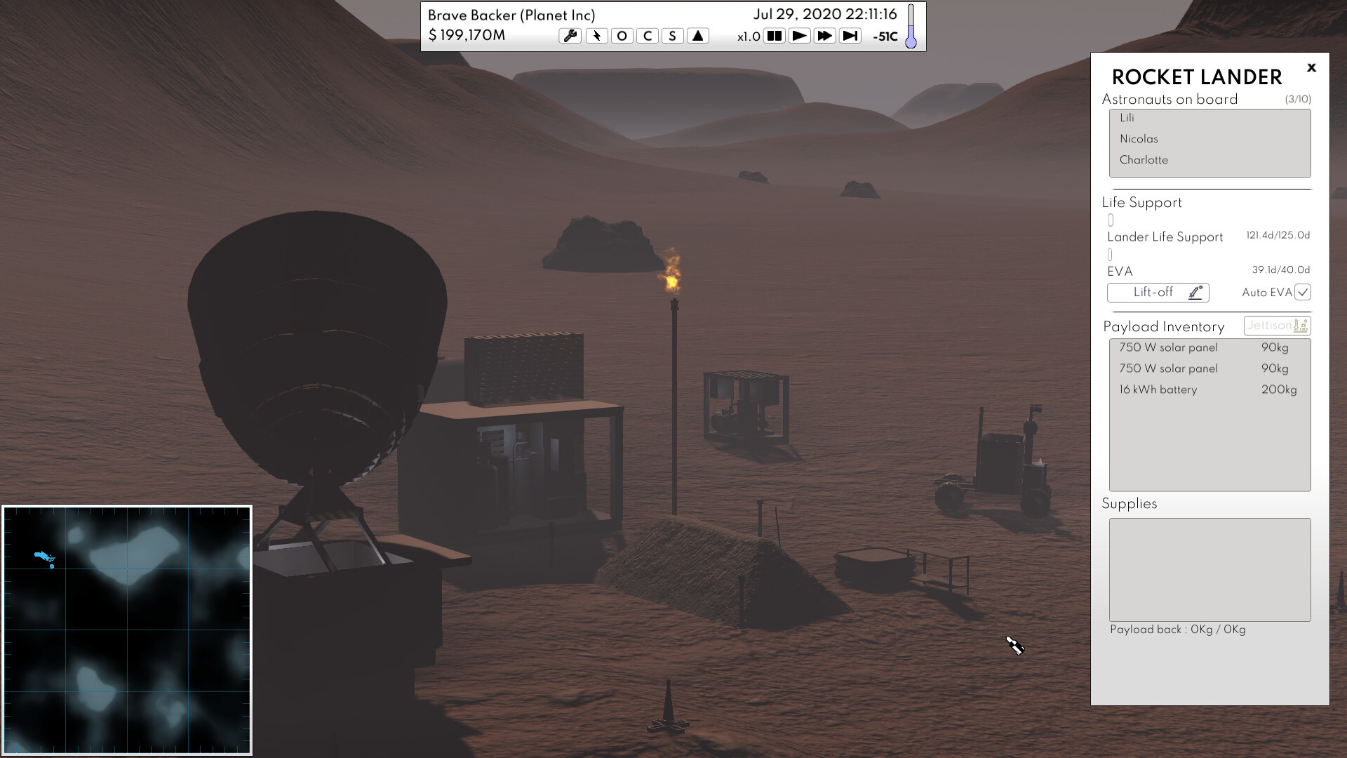This screenshot has width=1347, height=758.
Task: Select astronaut Nicolas in the list
Action: (x=1139, y=139)
